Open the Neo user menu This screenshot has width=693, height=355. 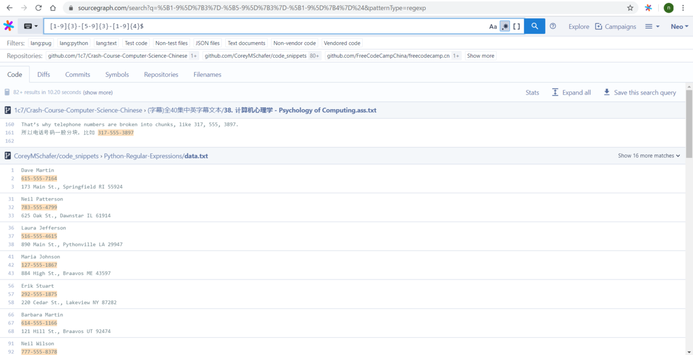pyautogui.click(x=680, y=27)
